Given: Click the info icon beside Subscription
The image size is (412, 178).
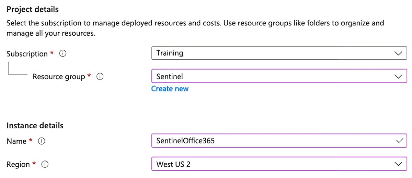Looking at the screenshot, I should pos(63,54).
